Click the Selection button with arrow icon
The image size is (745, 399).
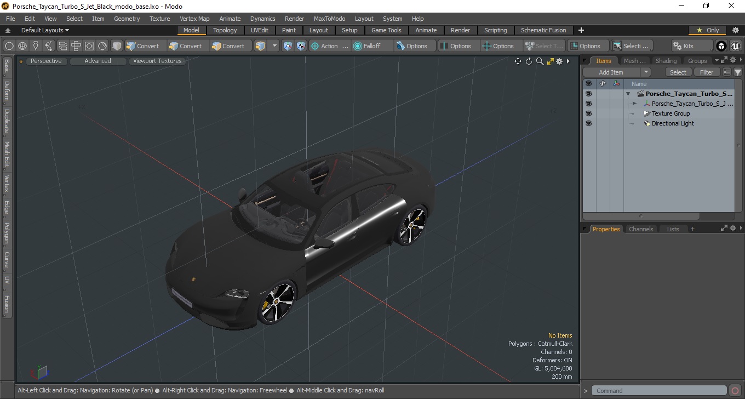coord(632,46)
